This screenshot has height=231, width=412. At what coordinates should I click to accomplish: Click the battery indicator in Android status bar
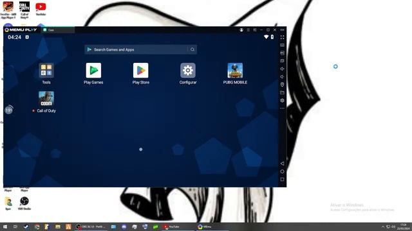pos(272,37)
